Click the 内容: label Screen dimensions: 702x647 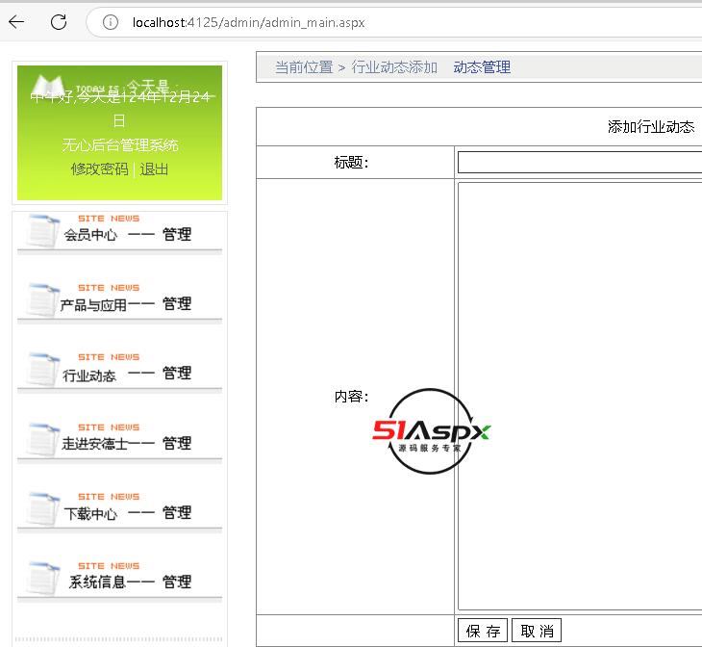click(351, 397)
